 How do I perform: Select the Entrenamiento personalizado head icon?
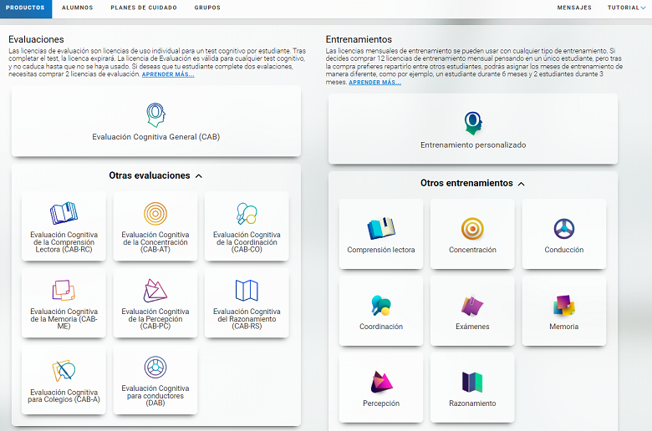click(x=473, y=123)
